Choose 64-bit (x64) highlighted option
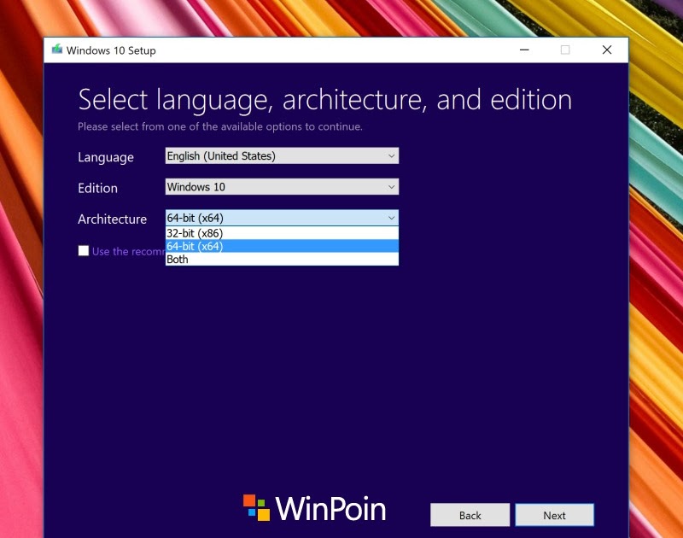 282,246
